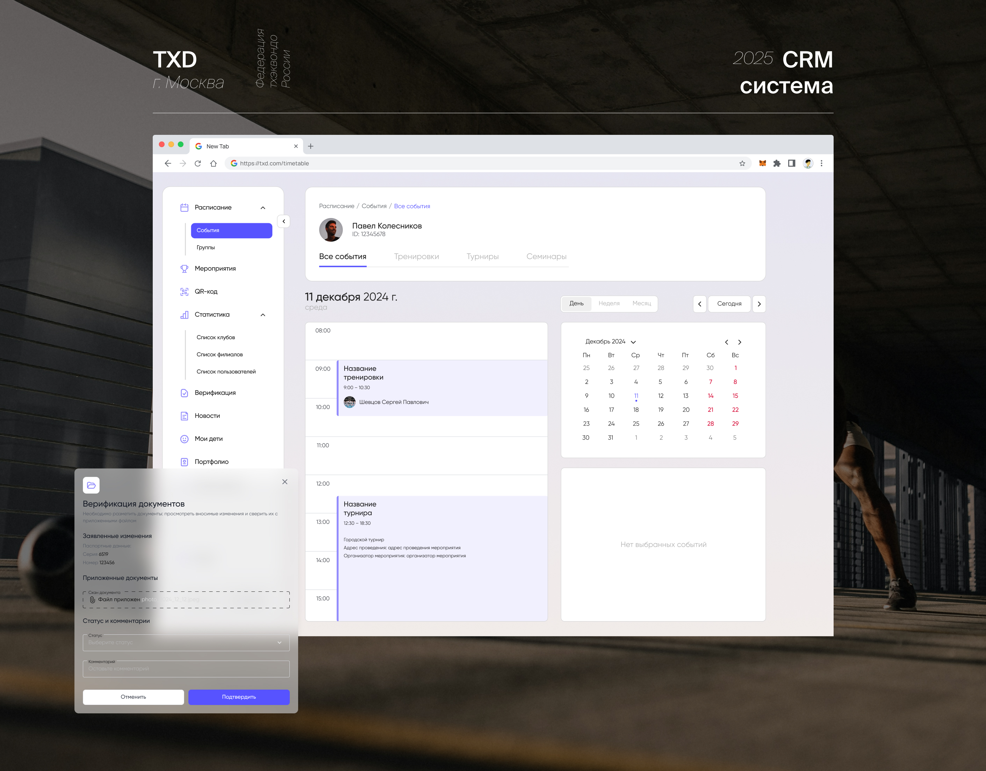Switch calendar view to Неделя

click(x=609, y=303)
